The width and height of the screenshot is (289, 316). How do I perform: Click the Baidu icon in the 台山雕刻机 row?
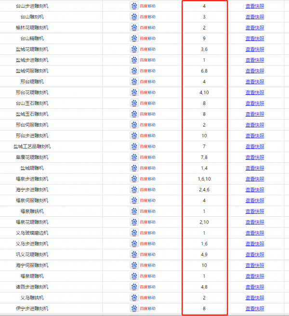[x=134, y=17]
